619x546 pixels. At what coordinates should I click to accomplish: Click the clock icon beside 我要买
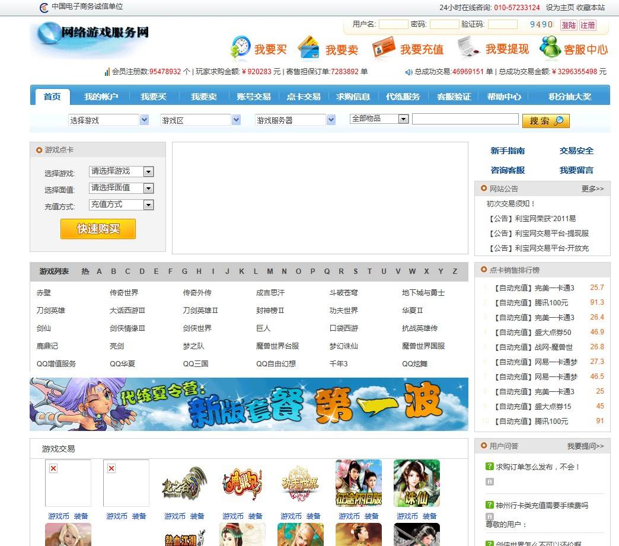[x=240, y=47]
